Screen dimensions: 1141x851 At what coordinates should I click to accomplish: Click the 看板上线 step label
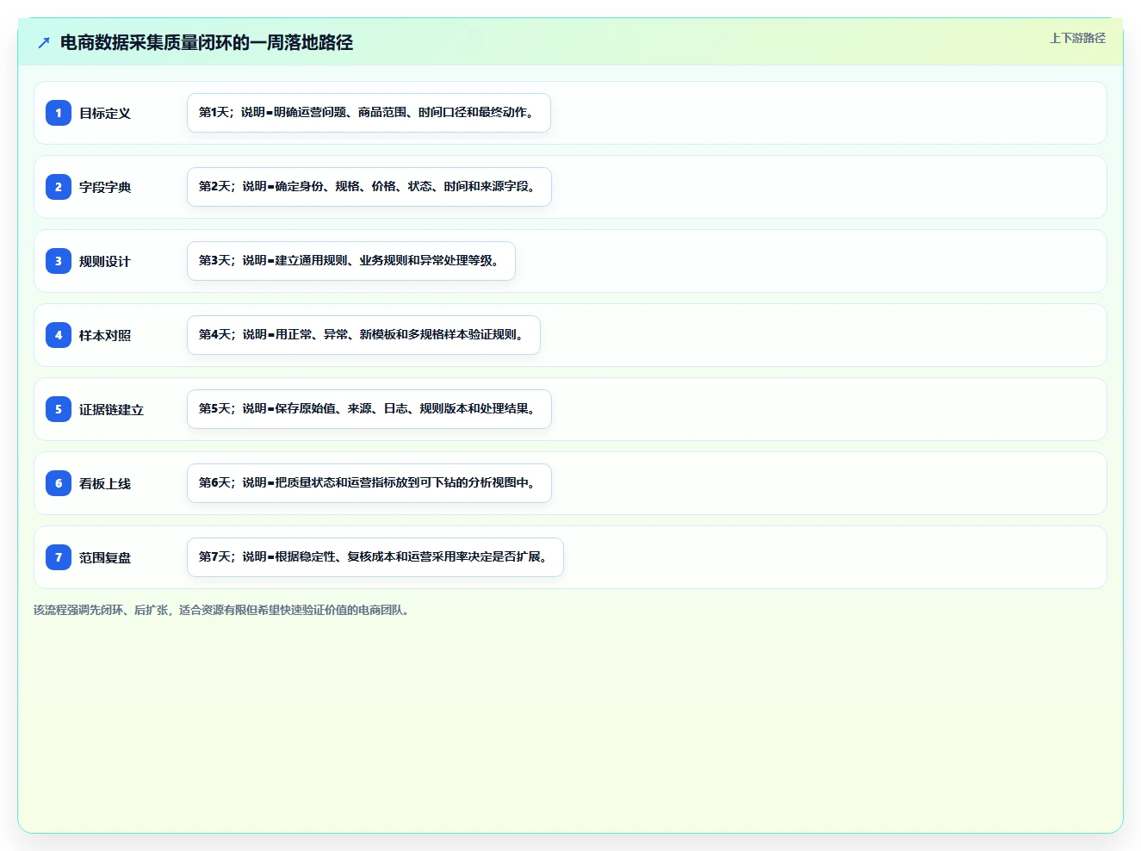[x=105, y=483]
